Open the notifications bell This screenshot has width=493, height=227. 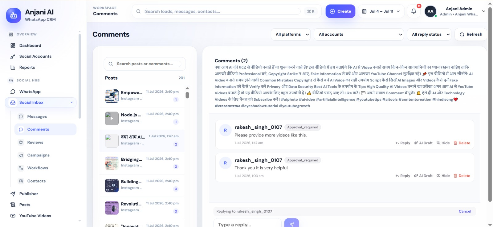pos(414,11)
